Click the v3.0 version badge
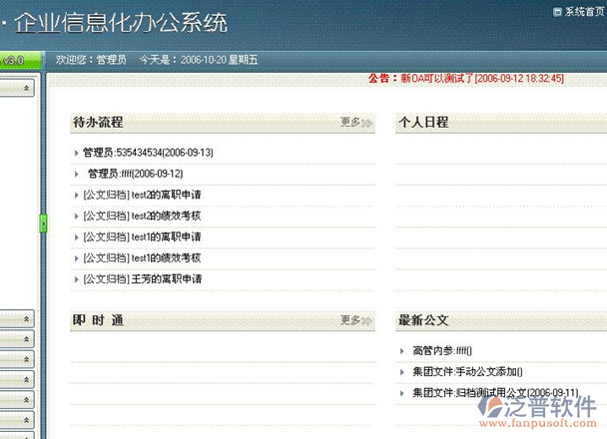The height and width of the screenshot is (439, 607). click(x=14, y=60)
